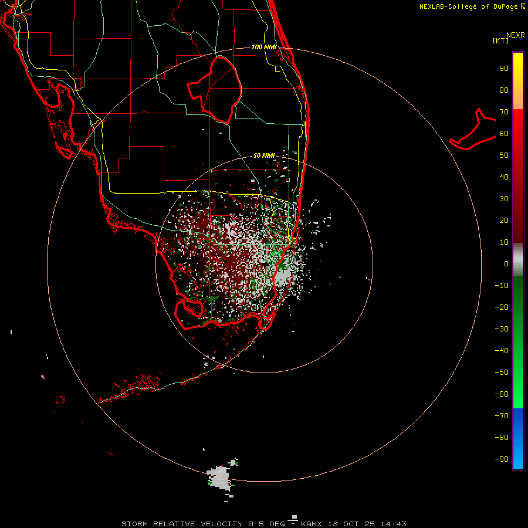Select the -10 value on the velocity scale
The height and width of the screenshot is (528, 528).
[502, 286]
